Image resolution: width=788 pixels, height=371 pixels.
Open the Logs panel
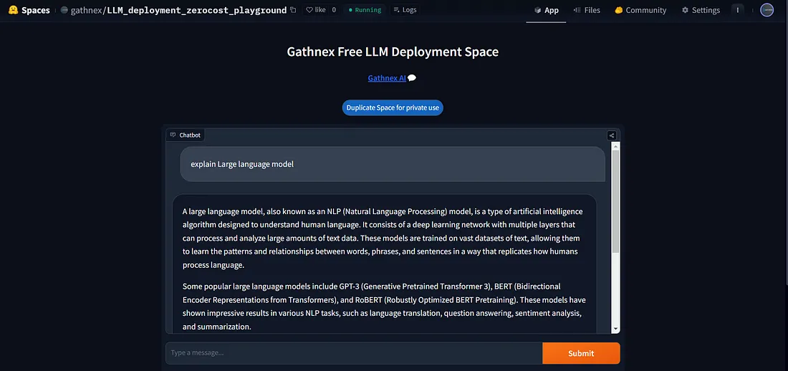click(405, 10)
